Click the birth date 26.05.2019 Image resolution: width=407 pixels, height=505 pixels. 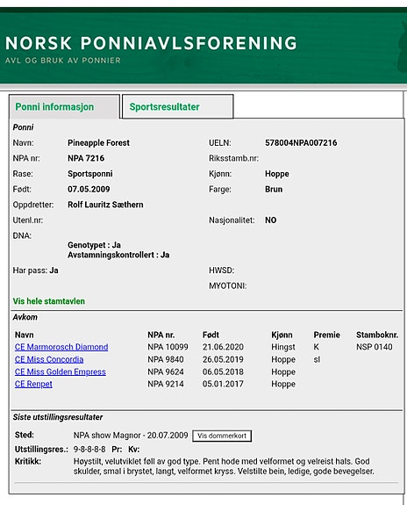pos(223,359)
